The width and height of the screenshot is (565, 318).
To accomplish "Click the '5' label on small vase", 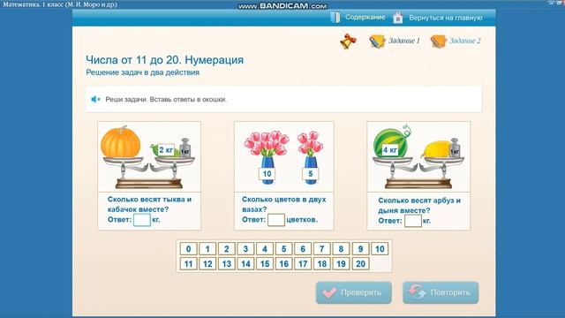I will click(310, 174).
